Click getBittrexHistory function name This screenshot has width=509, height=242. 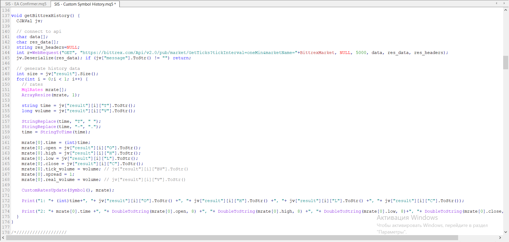click(47, 16)
